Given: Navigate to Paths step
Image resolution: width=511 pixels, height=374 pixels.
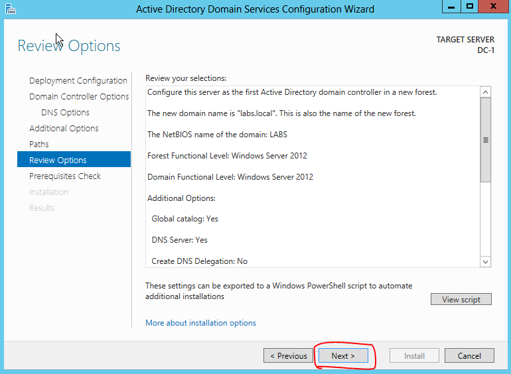Looking at the screenshot, I should 38,144.
